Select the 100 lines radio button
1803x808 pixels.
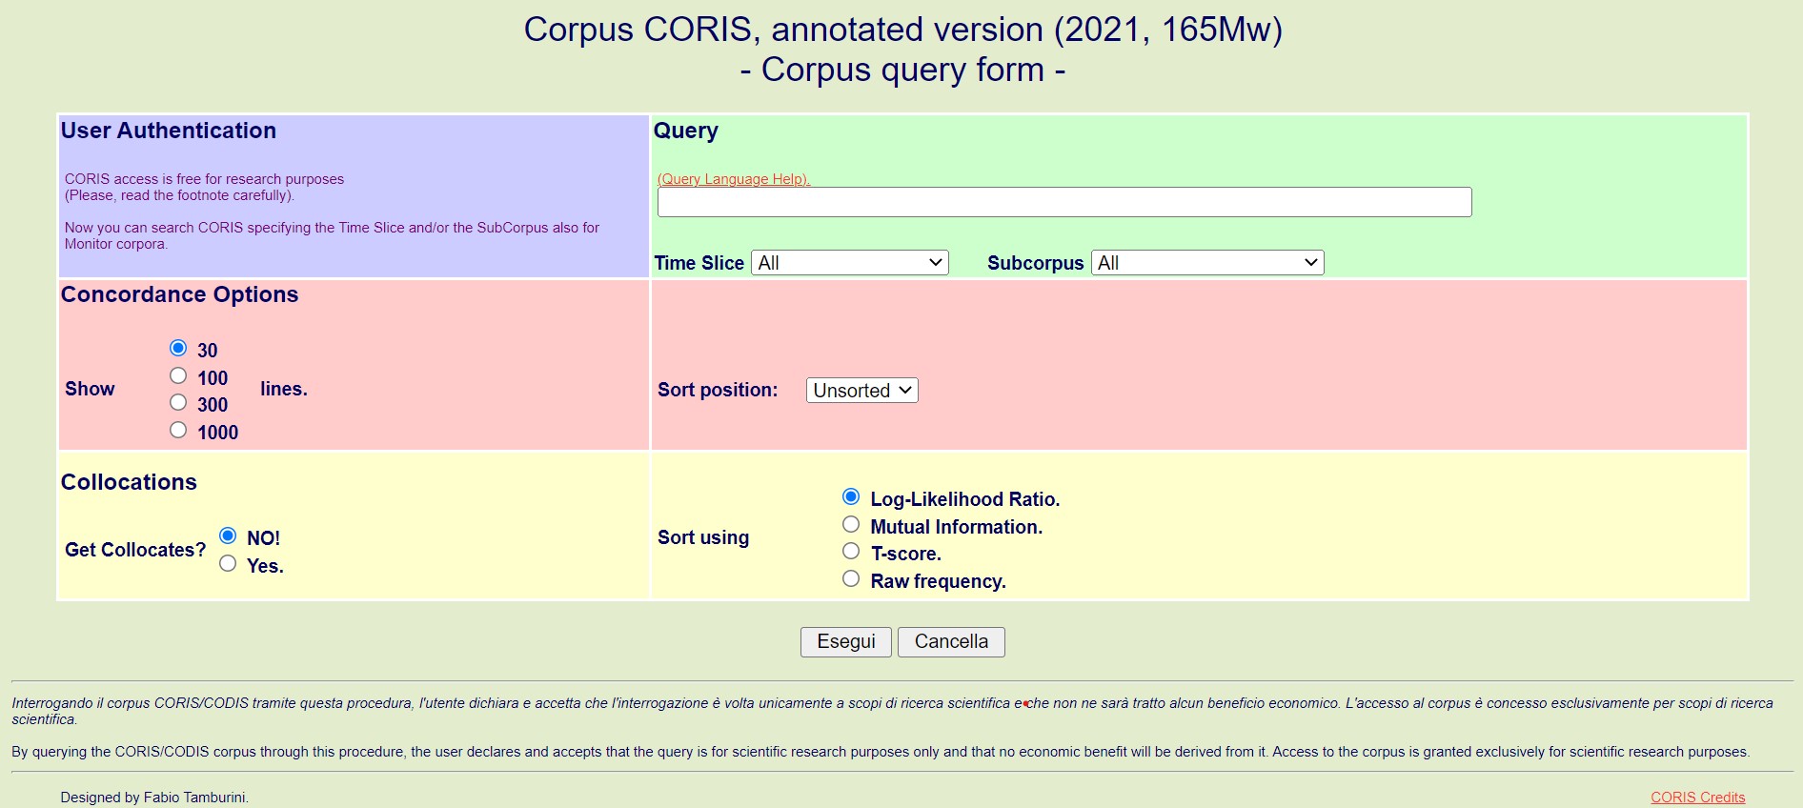pyautogui.click(x=178, y=375)
